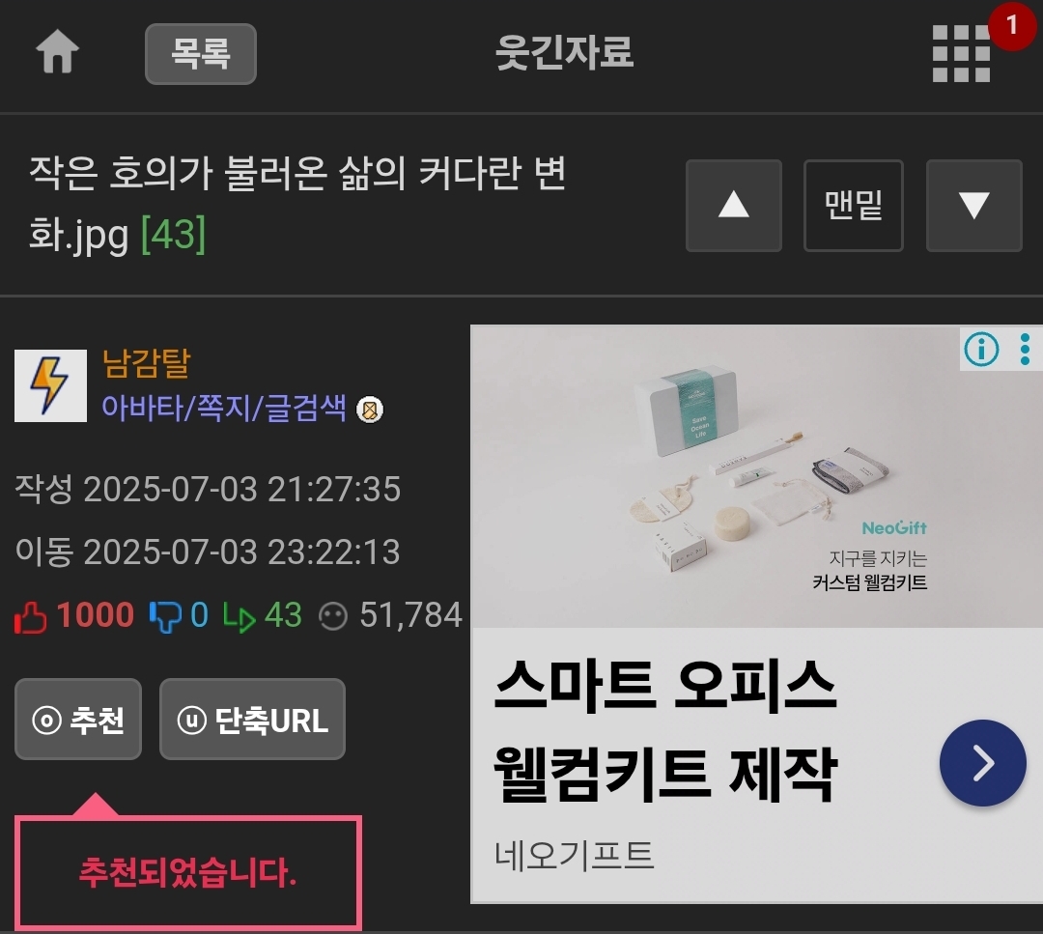The image size is (1043, 934).
Task: Click the 맨밑 bottom button
Action: click(854, 206)
